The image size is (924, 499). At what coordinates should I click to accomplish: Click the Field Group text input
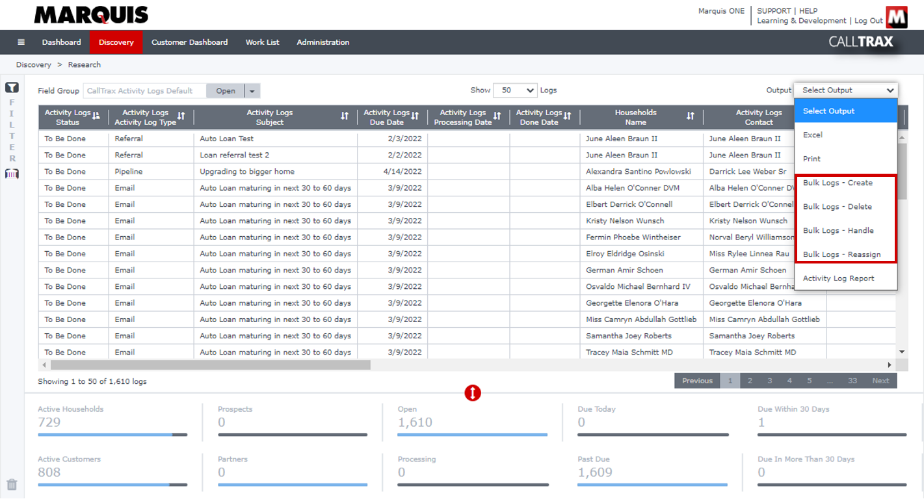[x=143, y=90]
